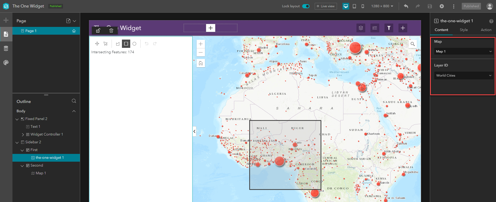Choose the polygon draw tool
Viewport: 496px width, 202px height.
click(x=118, y=44)
